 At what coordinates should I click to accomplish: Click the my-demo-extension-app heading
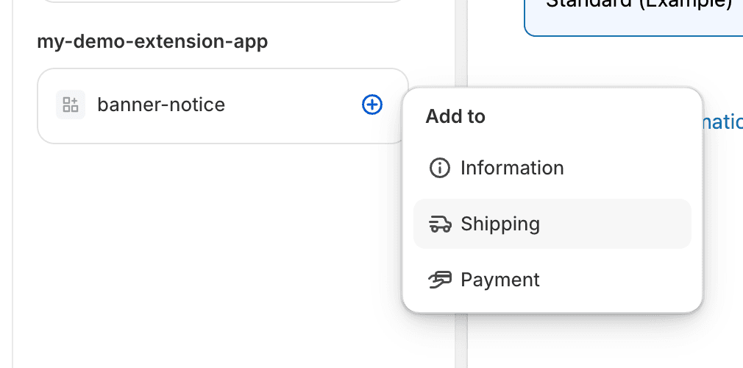pos(152,42)
